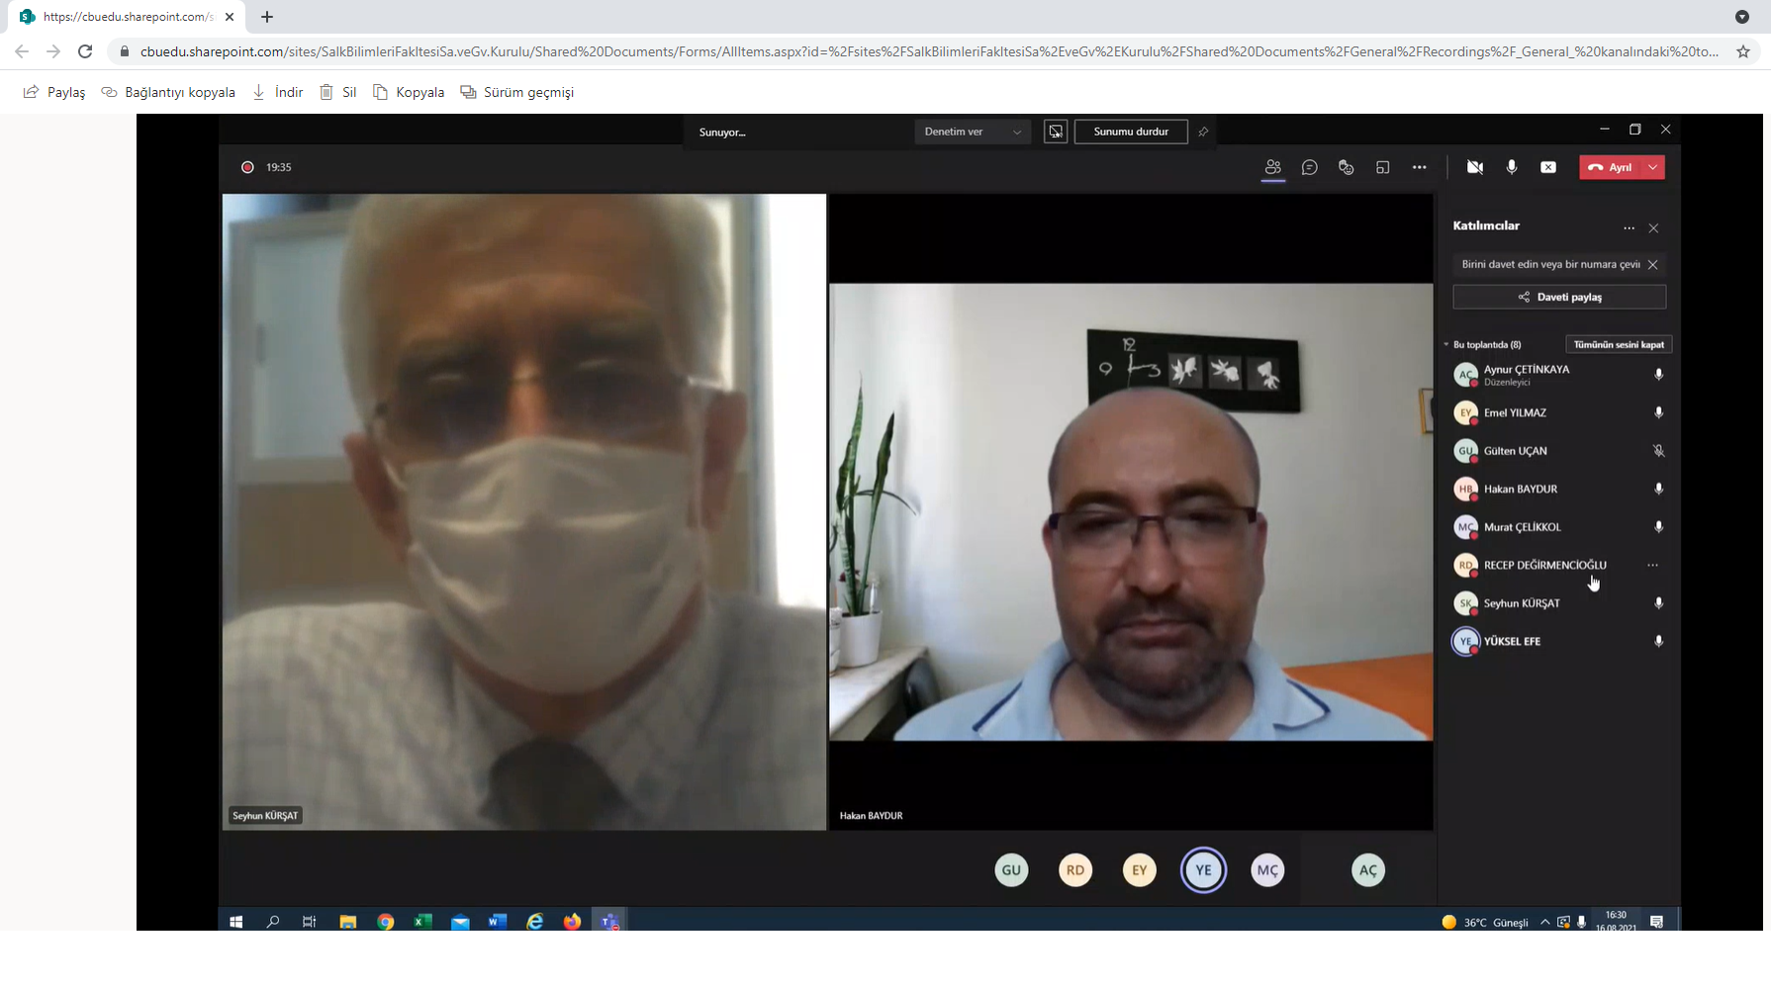
Task: Open Sürüm geçmişi in command bar
Action: click(516, 92)
